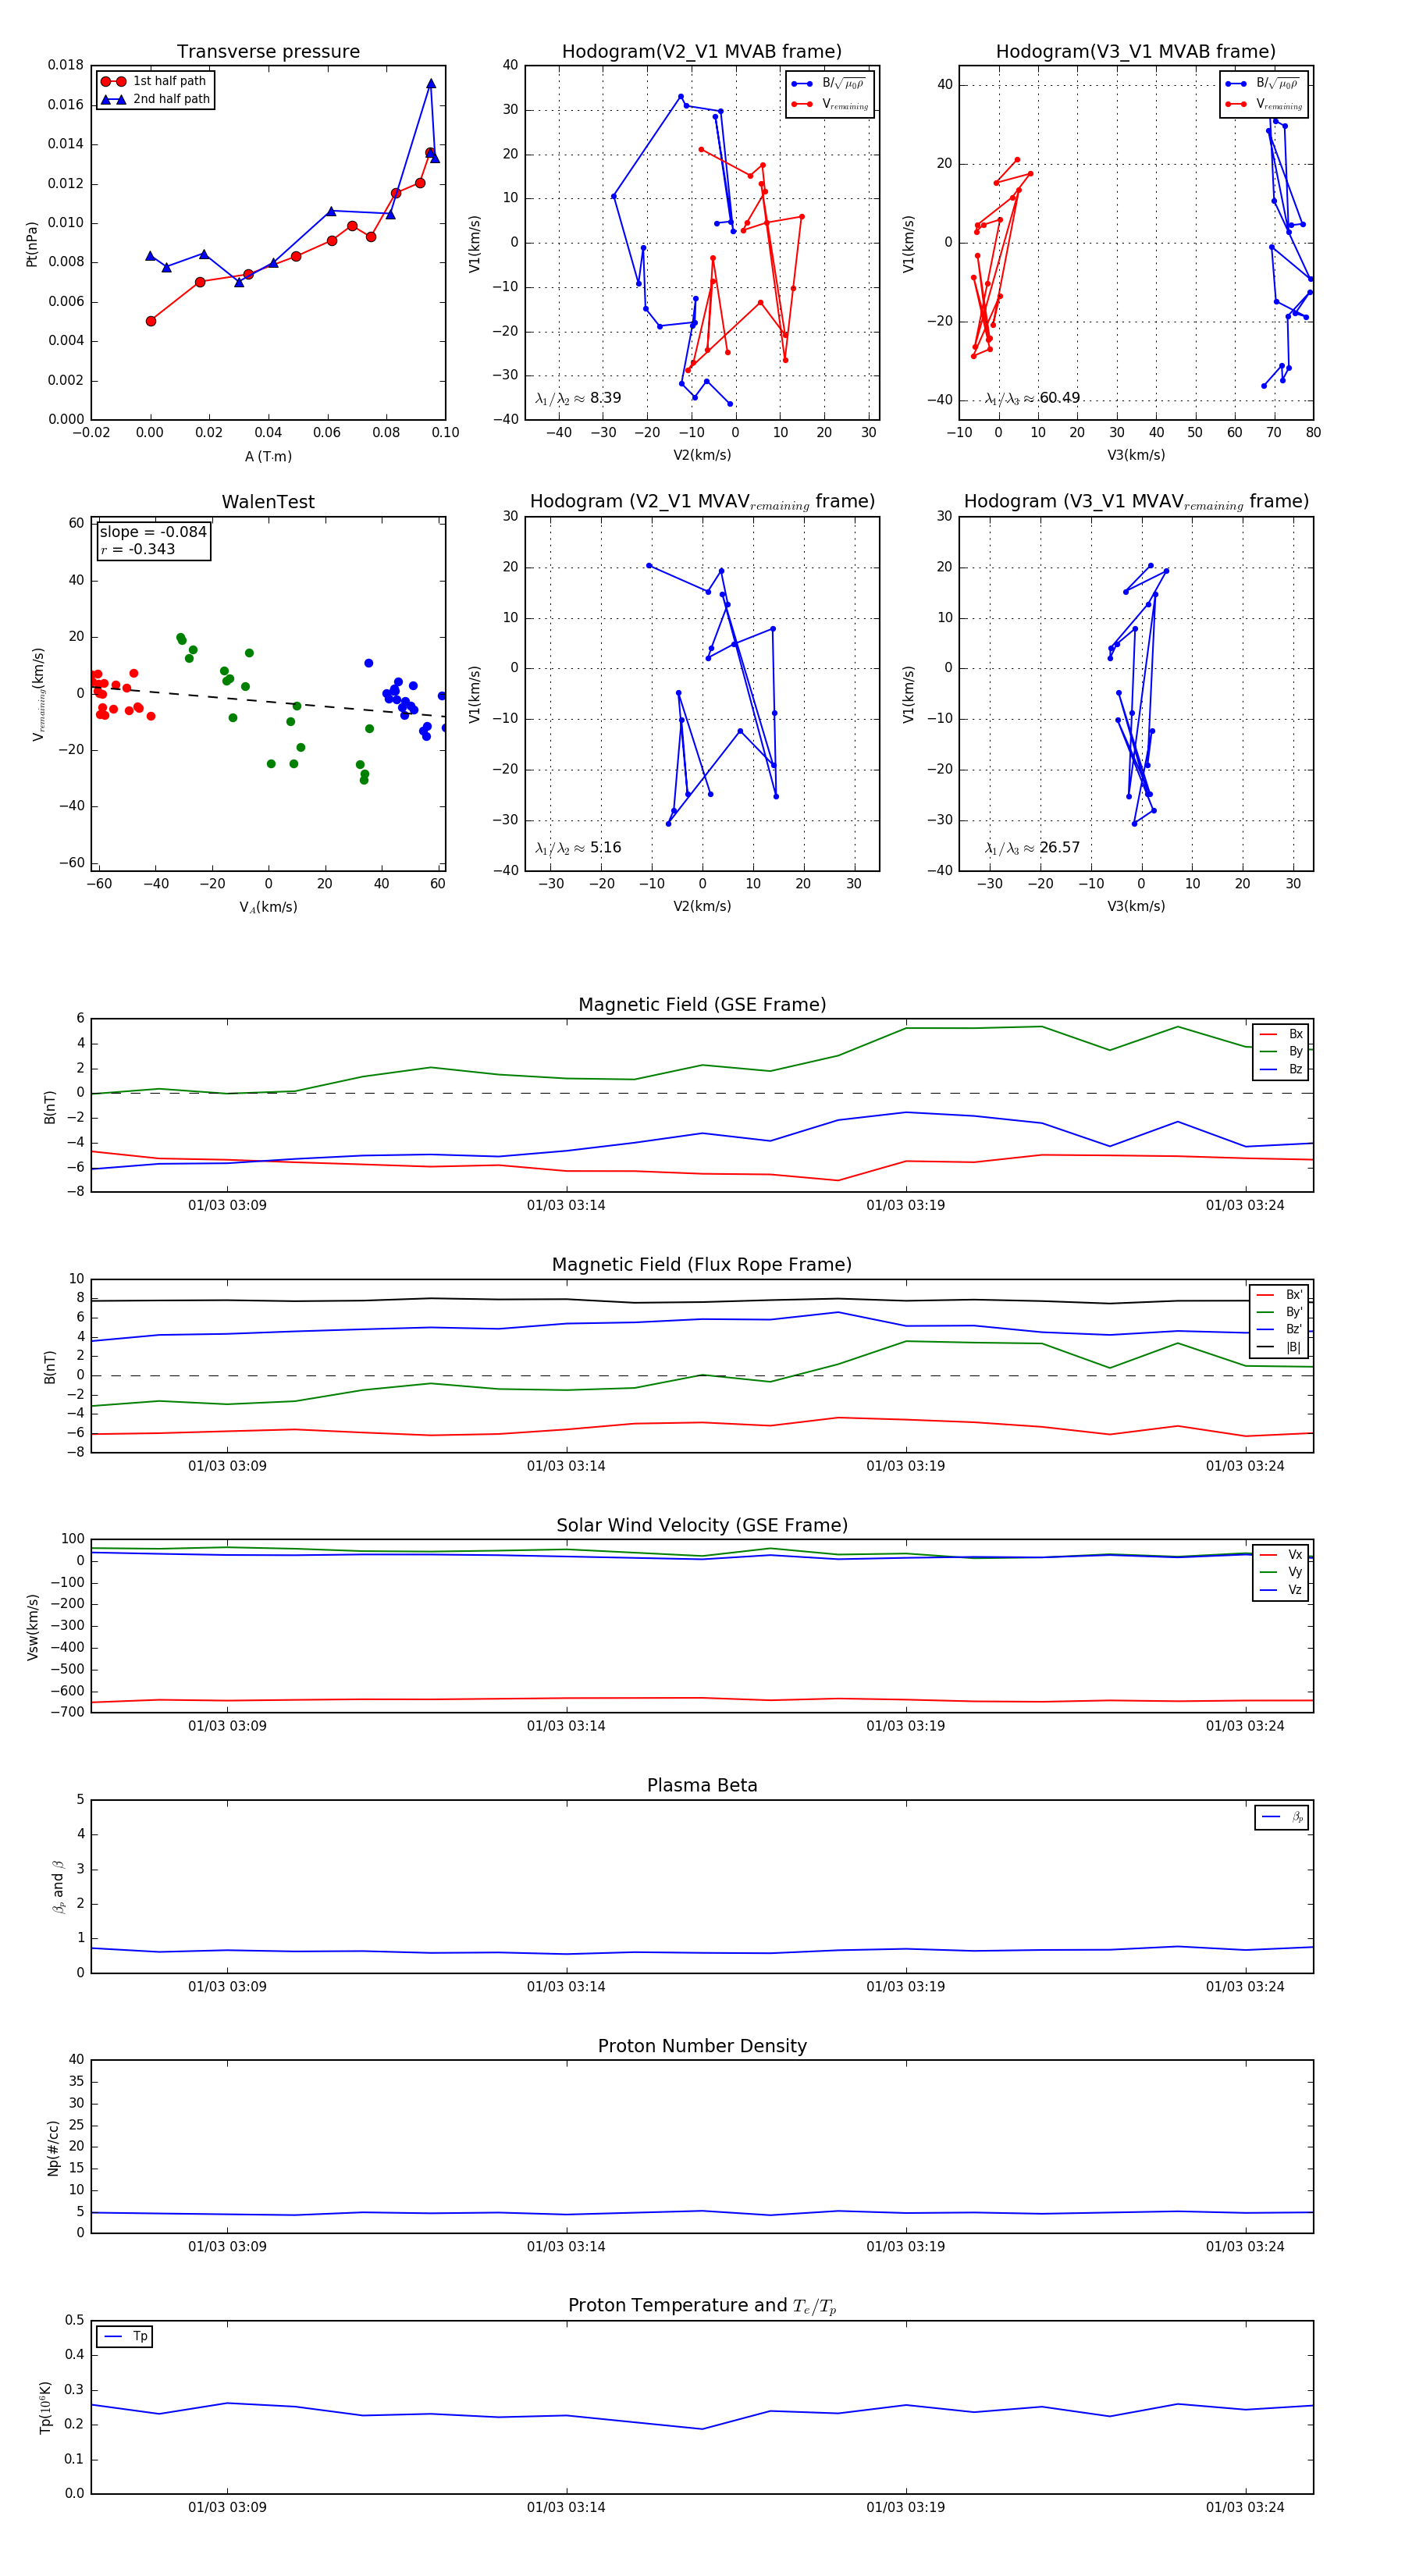Click '|B|' legend entry in flux rope plot
The height and width of the screenshot is (2576, 1405).
click(1279, 1347)
